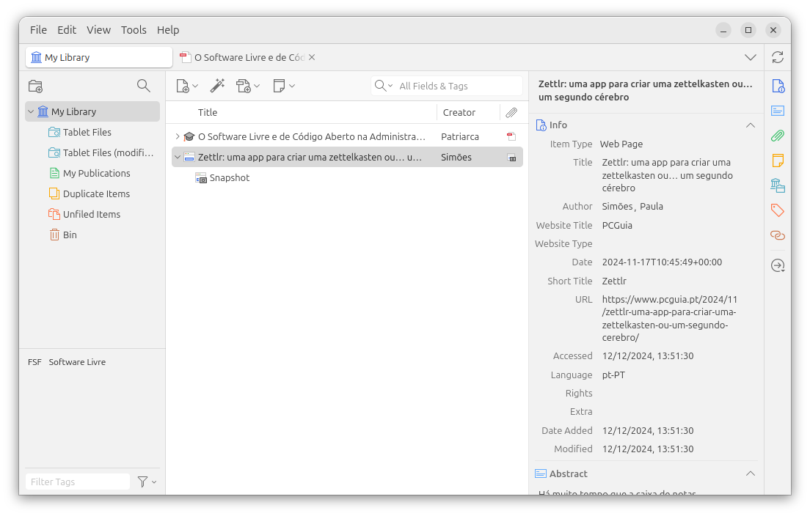The image size is (810, 516).
Task: Open the Tools menu
Action: [134, 30]
